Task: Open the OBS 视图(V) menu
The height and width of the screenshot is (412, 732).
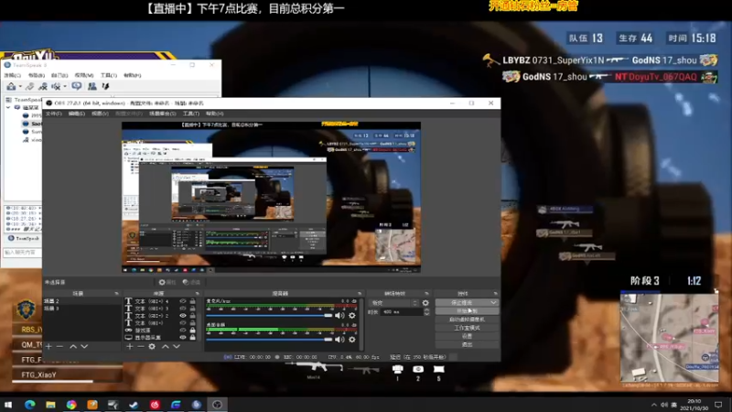Action: tap(100, 114)
